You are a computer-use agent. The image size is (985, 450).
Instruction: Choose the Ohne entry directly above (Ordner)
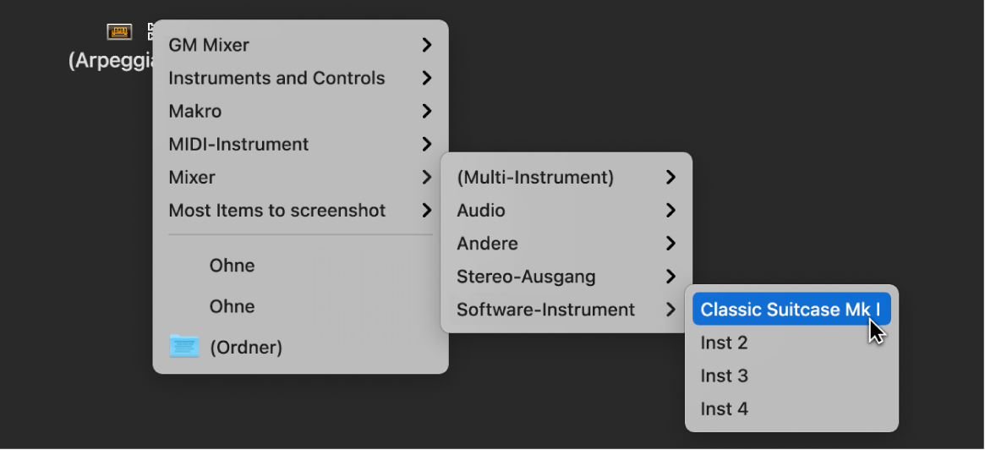click(233, 306)
